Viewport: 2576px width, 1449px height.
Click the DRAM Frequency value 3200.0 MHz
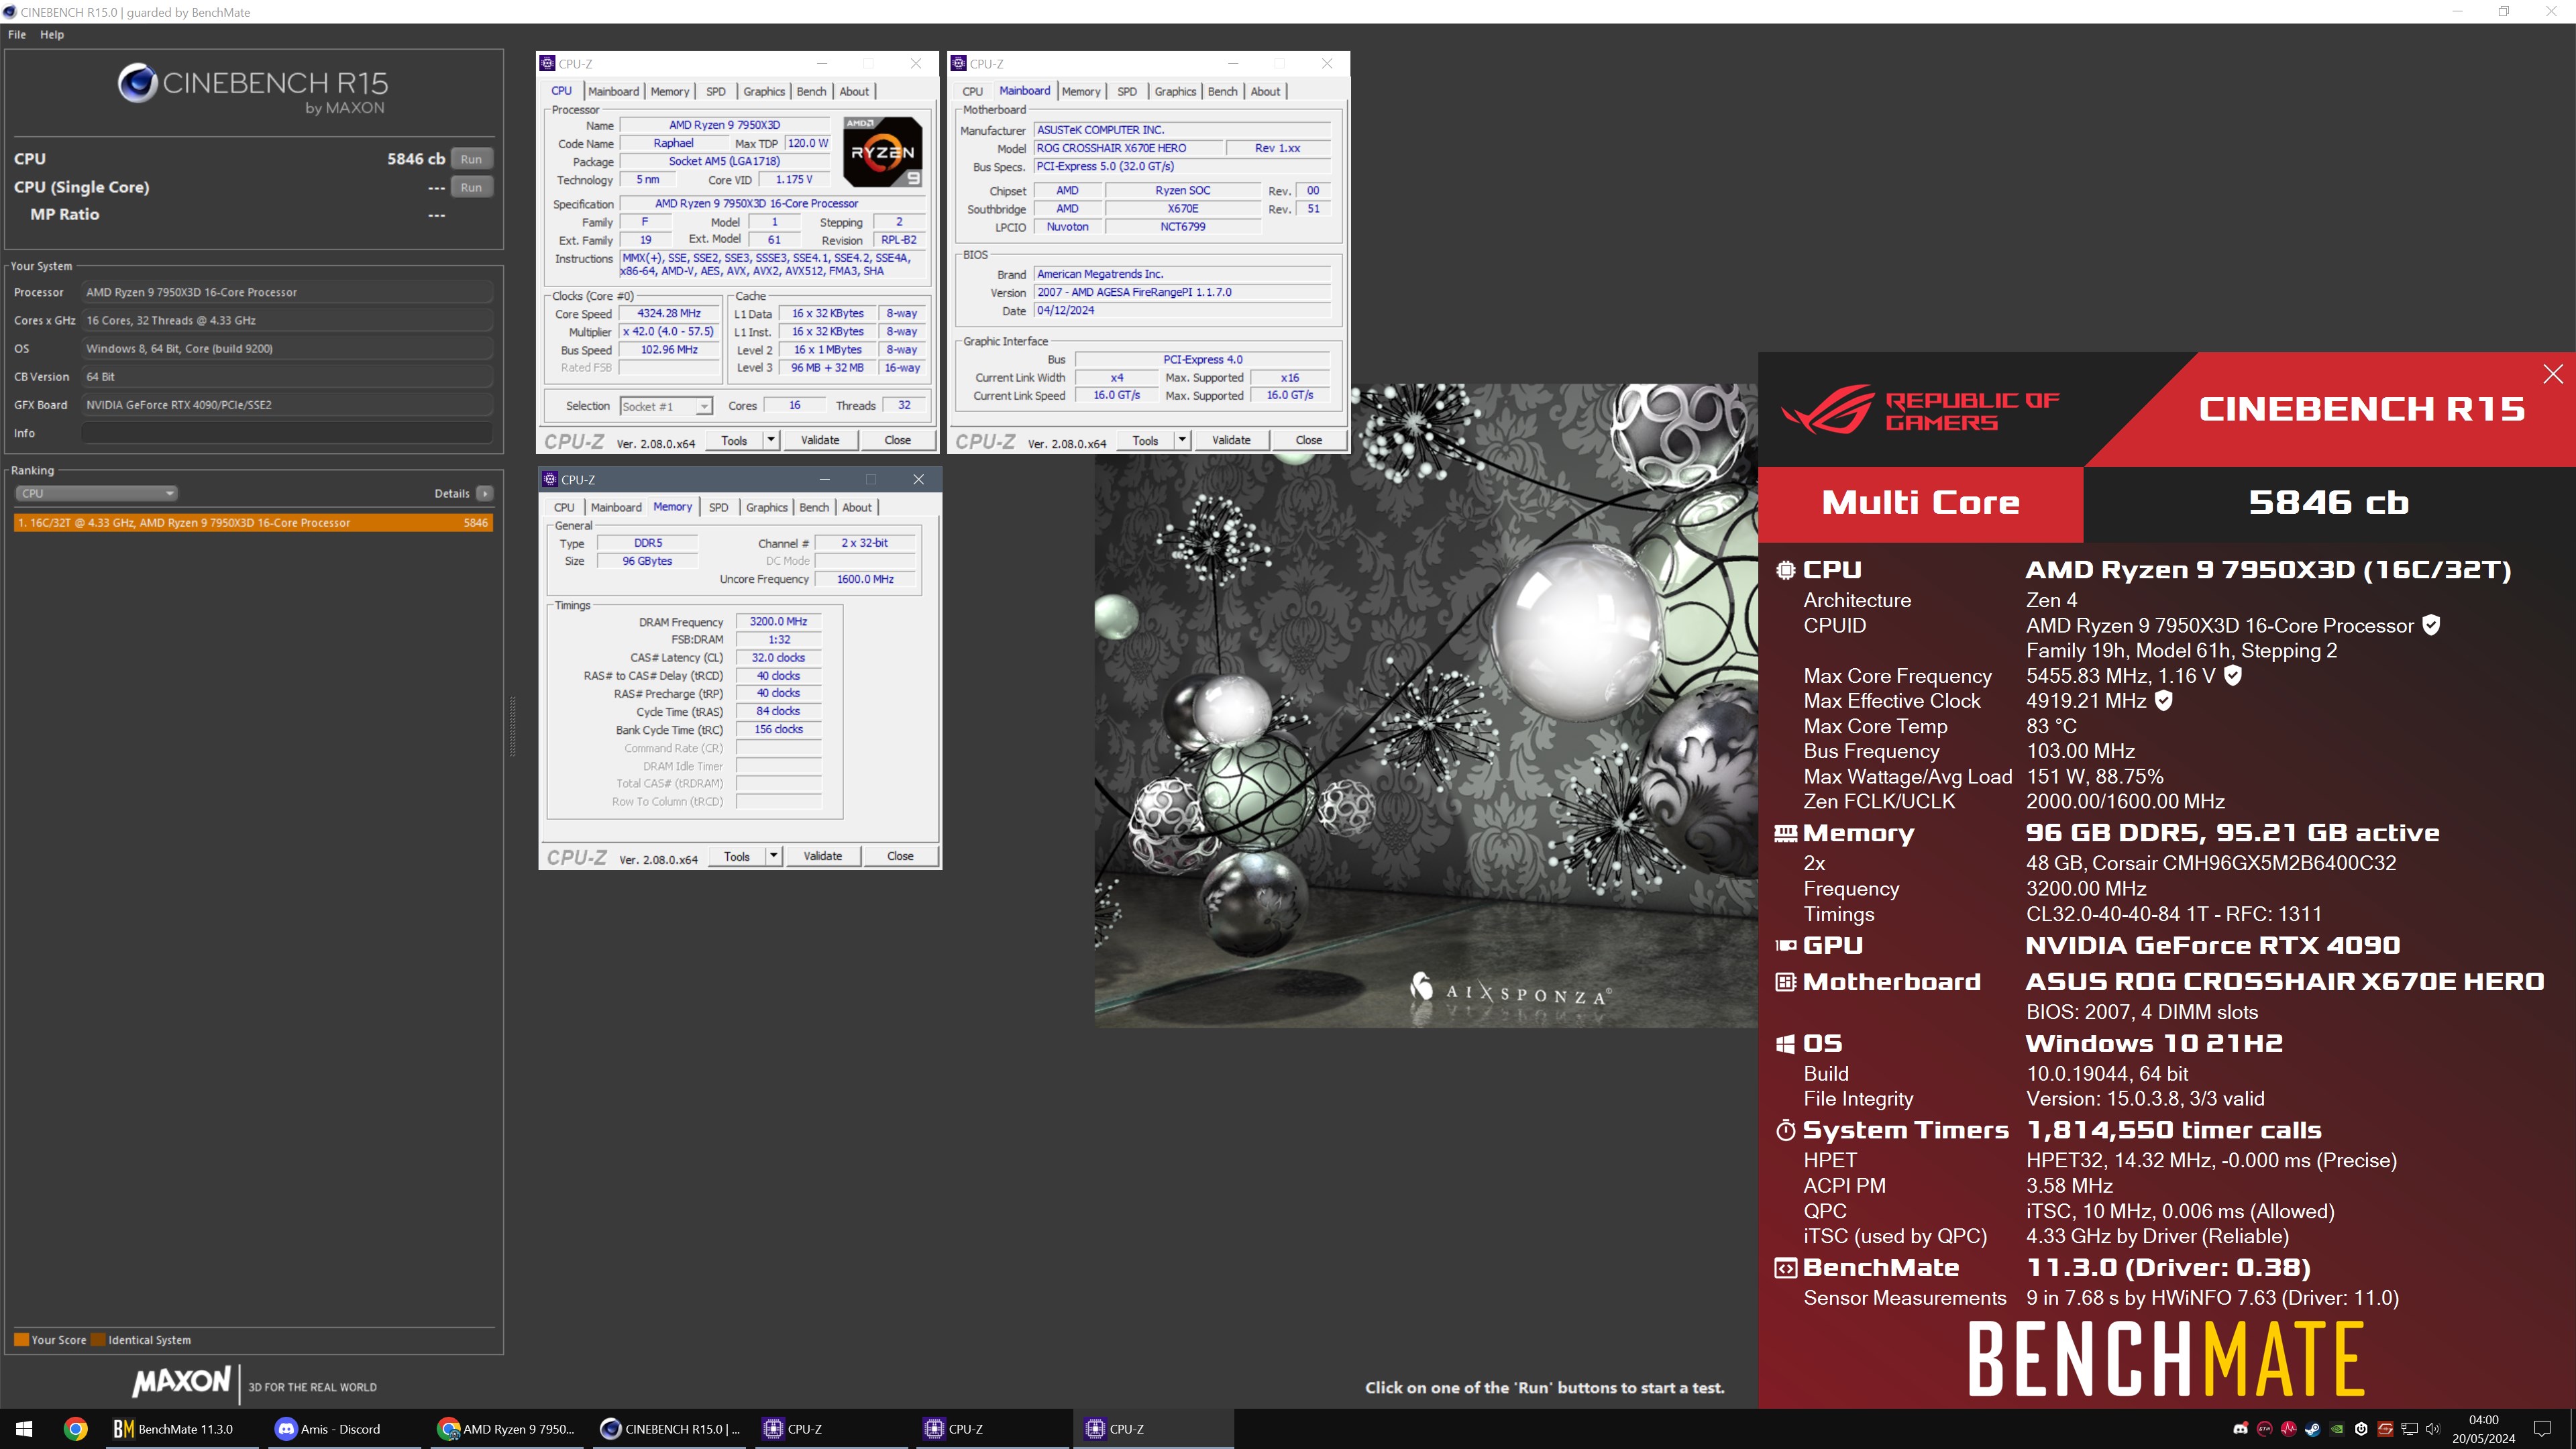point(778,622)
